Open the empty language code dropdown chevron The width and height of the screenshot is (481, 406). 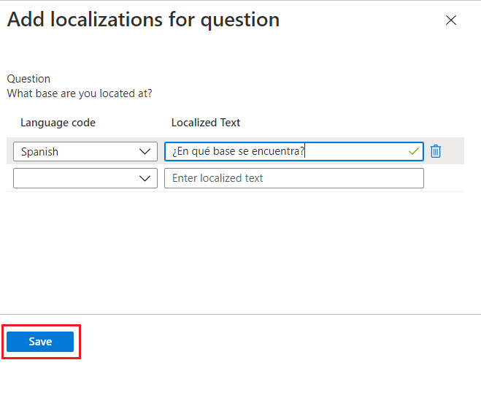(x=145, y=178)
